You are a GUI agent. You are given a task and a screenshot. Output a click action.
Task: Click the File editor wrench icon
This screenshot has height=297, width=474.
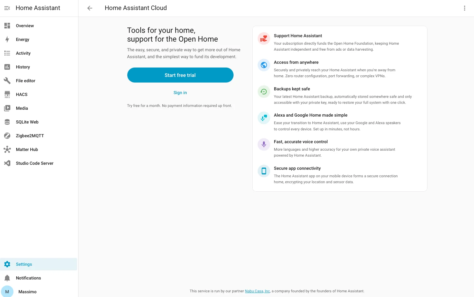tap(7, 81)
